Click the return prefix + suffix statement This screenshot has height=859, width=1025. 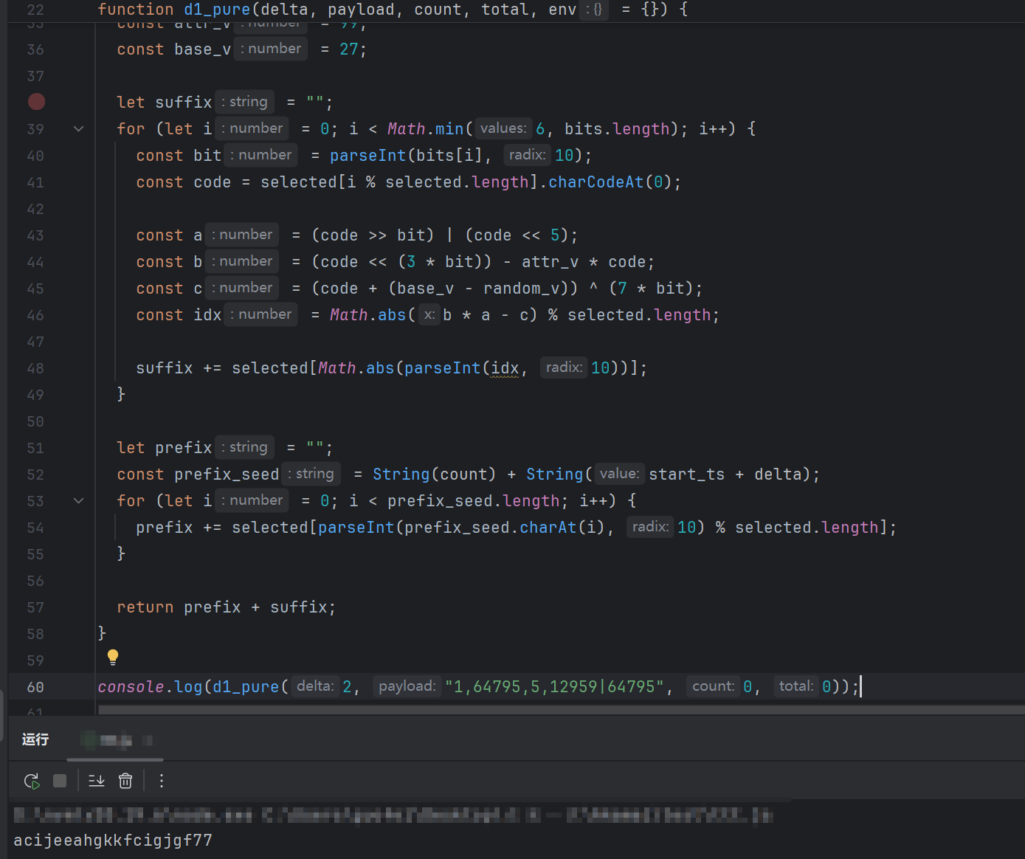tap(226, 607)
